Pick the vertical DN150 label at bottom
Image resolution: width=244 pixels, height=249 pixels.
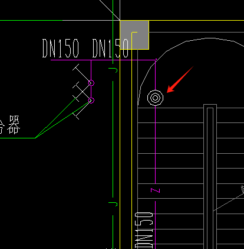coord(144,230)
